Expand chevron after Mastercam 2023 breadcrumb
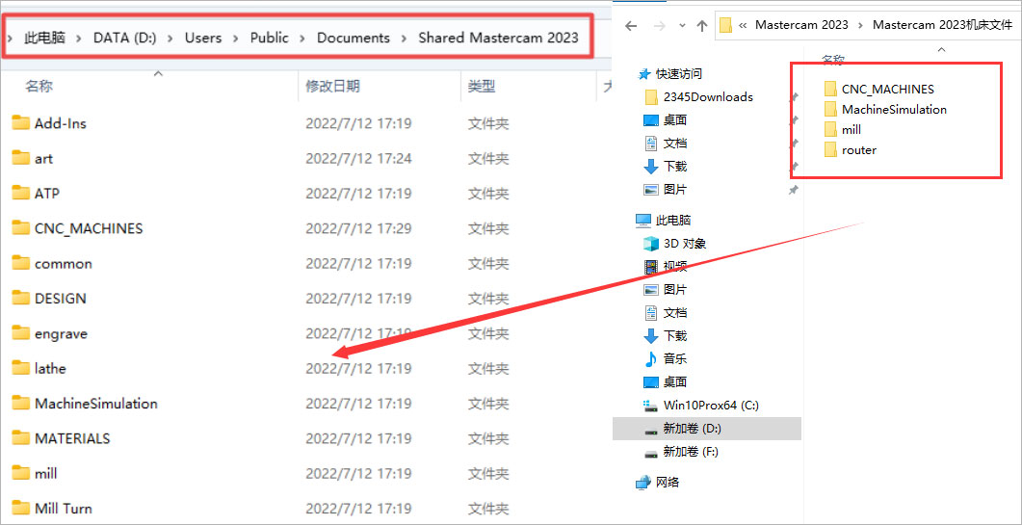Image resolution: width=1022 pixels, height=525 pixels. click(x=860, y=25)
